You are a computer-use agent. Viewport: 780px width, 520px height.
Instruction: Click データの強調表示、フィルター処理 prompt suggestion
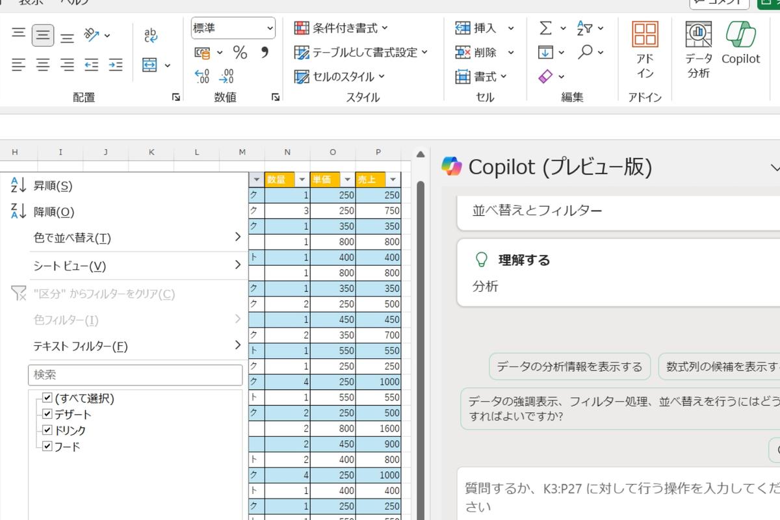pyautogui.click(x=620, y=408)
